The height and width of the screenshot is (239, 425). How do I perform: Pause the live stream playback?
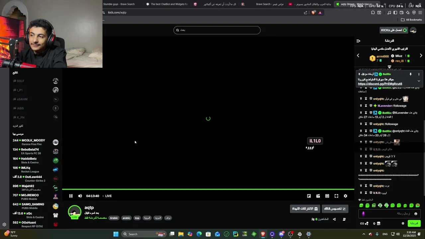pyautogui.click(x=71, y=196)
